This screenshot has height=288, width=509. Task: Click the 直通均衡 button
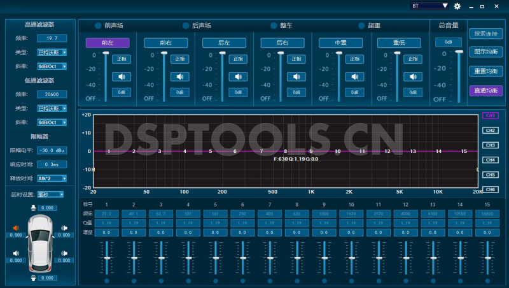point(486,90)
